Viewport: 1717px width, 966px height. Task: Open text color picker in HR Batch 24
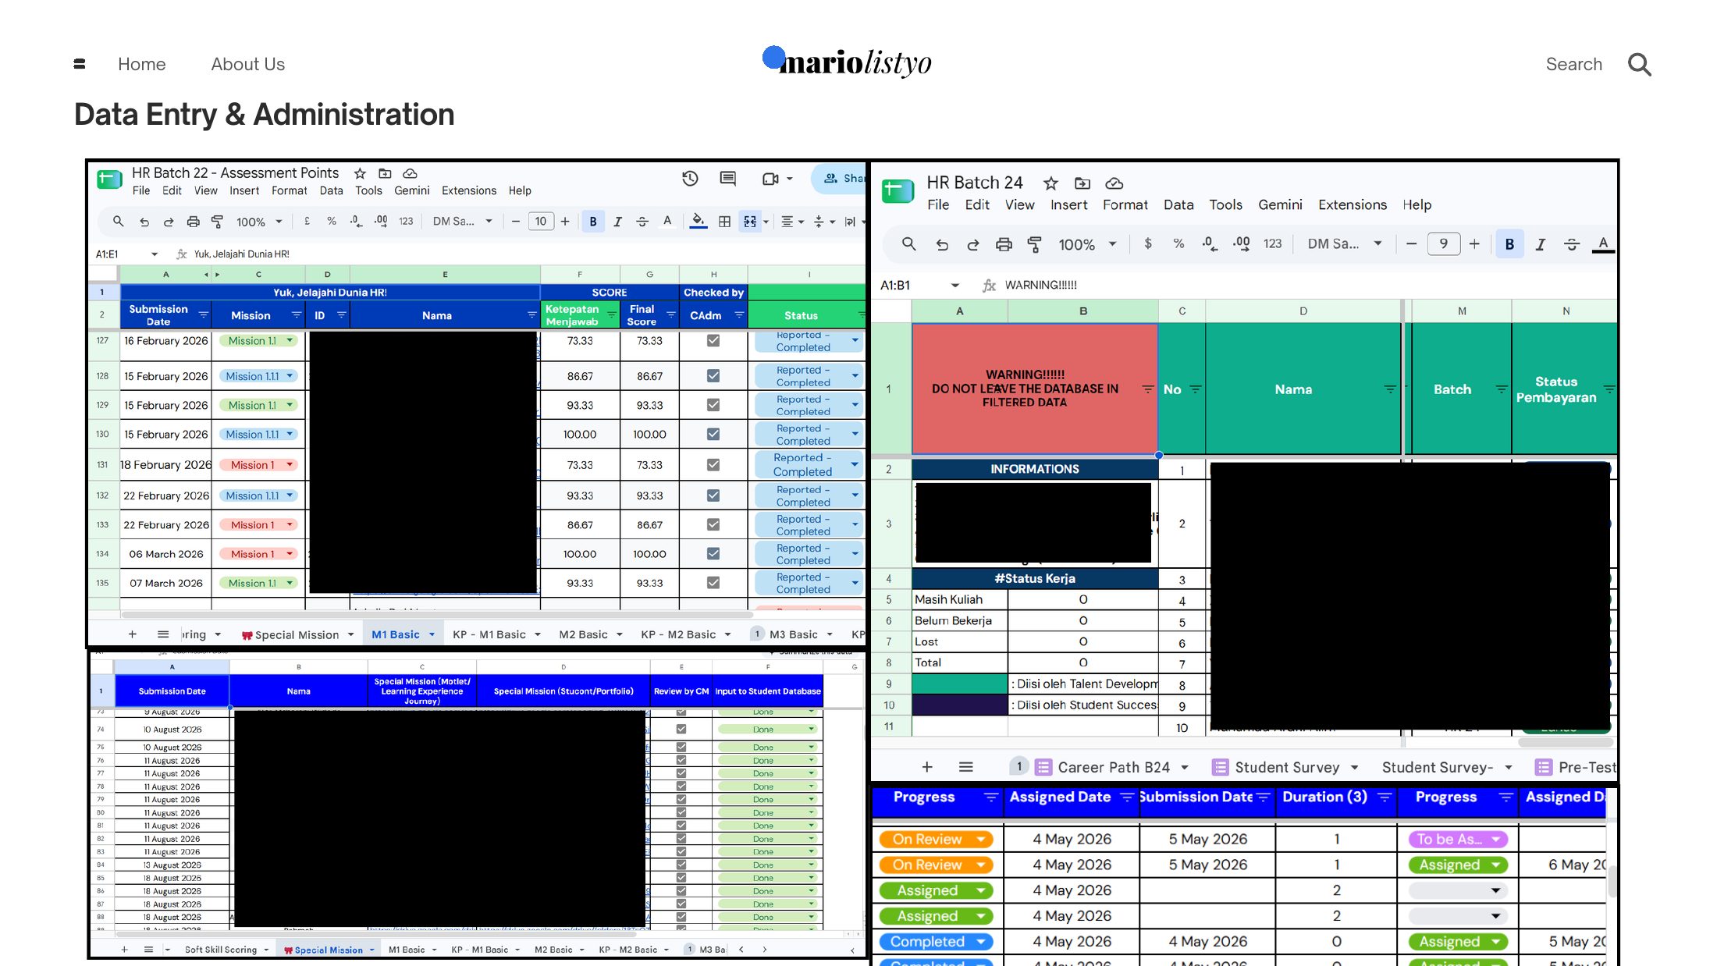click(x=1603, y=244)
